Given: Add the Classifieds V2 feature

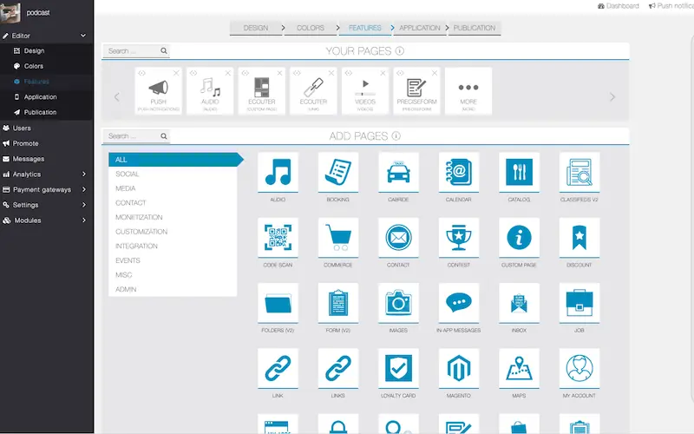Looking at the screenshot, I should click(x=579, y=172).
